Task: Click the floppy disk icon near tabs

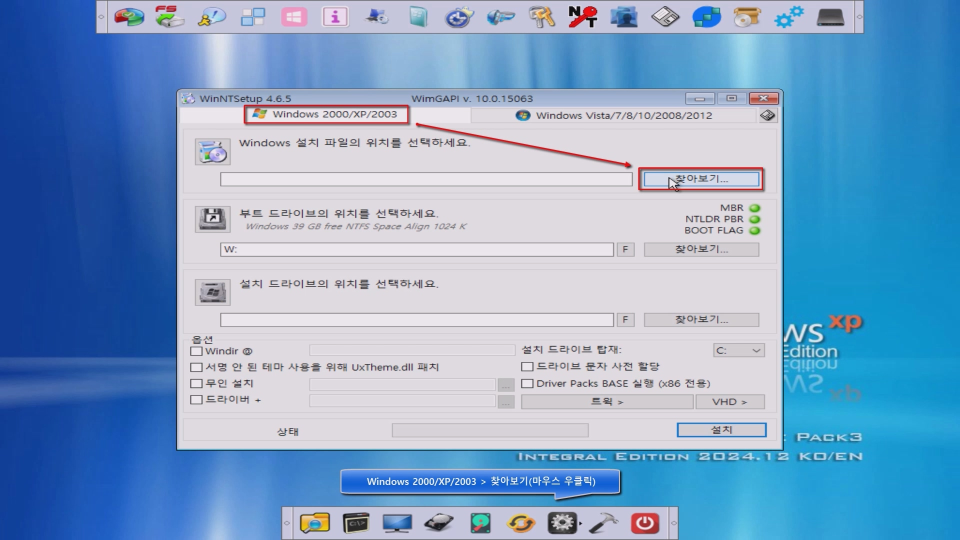Action: (767, 115)
